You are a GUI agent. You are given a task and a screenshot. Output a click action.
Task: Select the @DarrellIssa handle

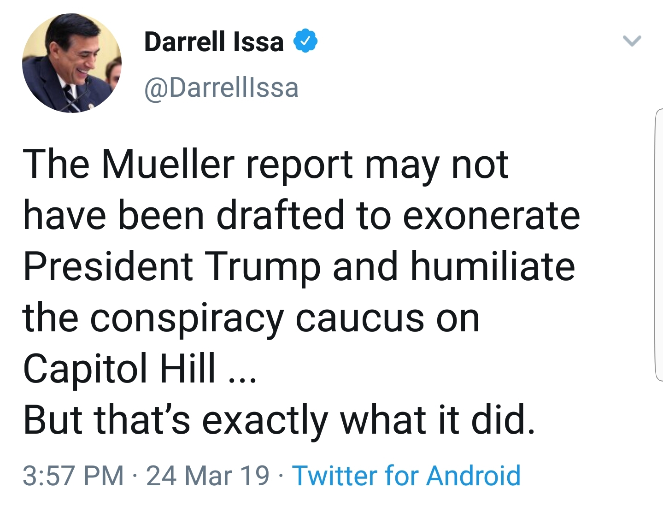pos(221,88)
